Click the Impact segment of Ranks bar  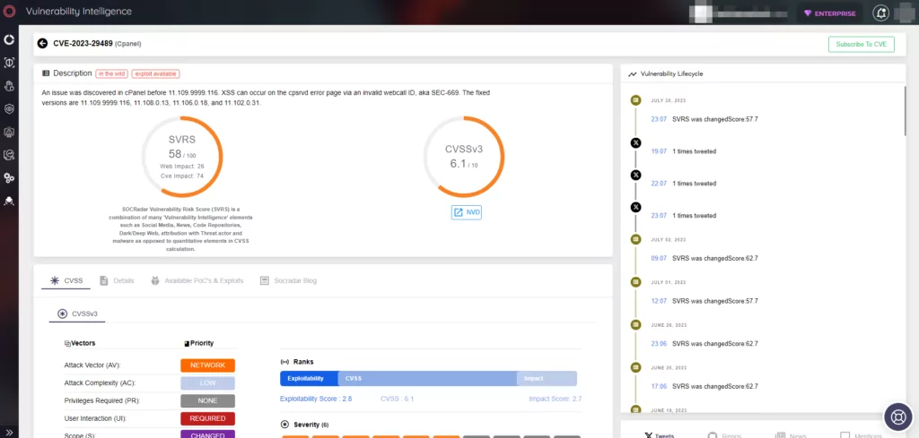547,378
